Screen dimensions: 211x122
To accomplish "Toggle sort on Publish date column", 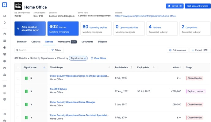I will 132,67.
